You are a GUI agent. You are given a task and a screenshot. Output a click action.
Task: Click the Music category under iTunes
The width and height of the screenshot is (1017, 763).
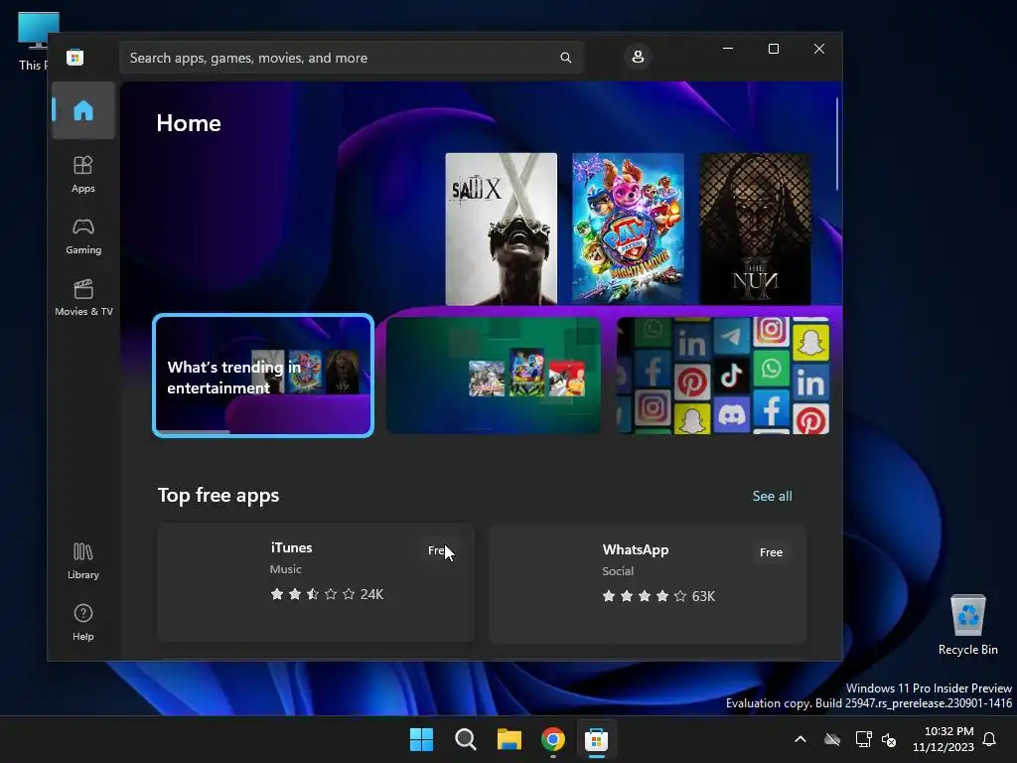(x=285, y=569)
